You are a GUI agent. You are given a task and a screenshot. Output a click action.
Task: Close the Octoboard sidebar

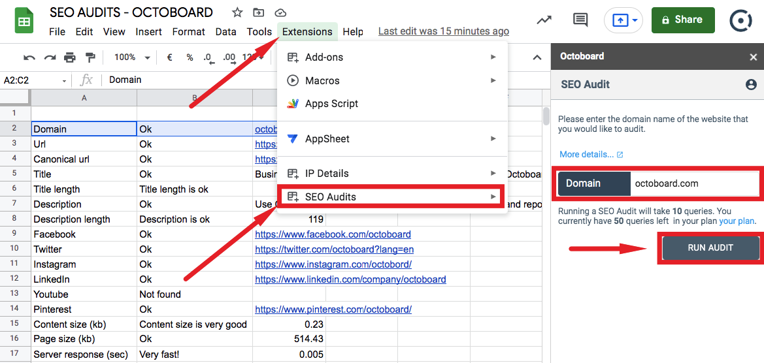click(753, 57)
